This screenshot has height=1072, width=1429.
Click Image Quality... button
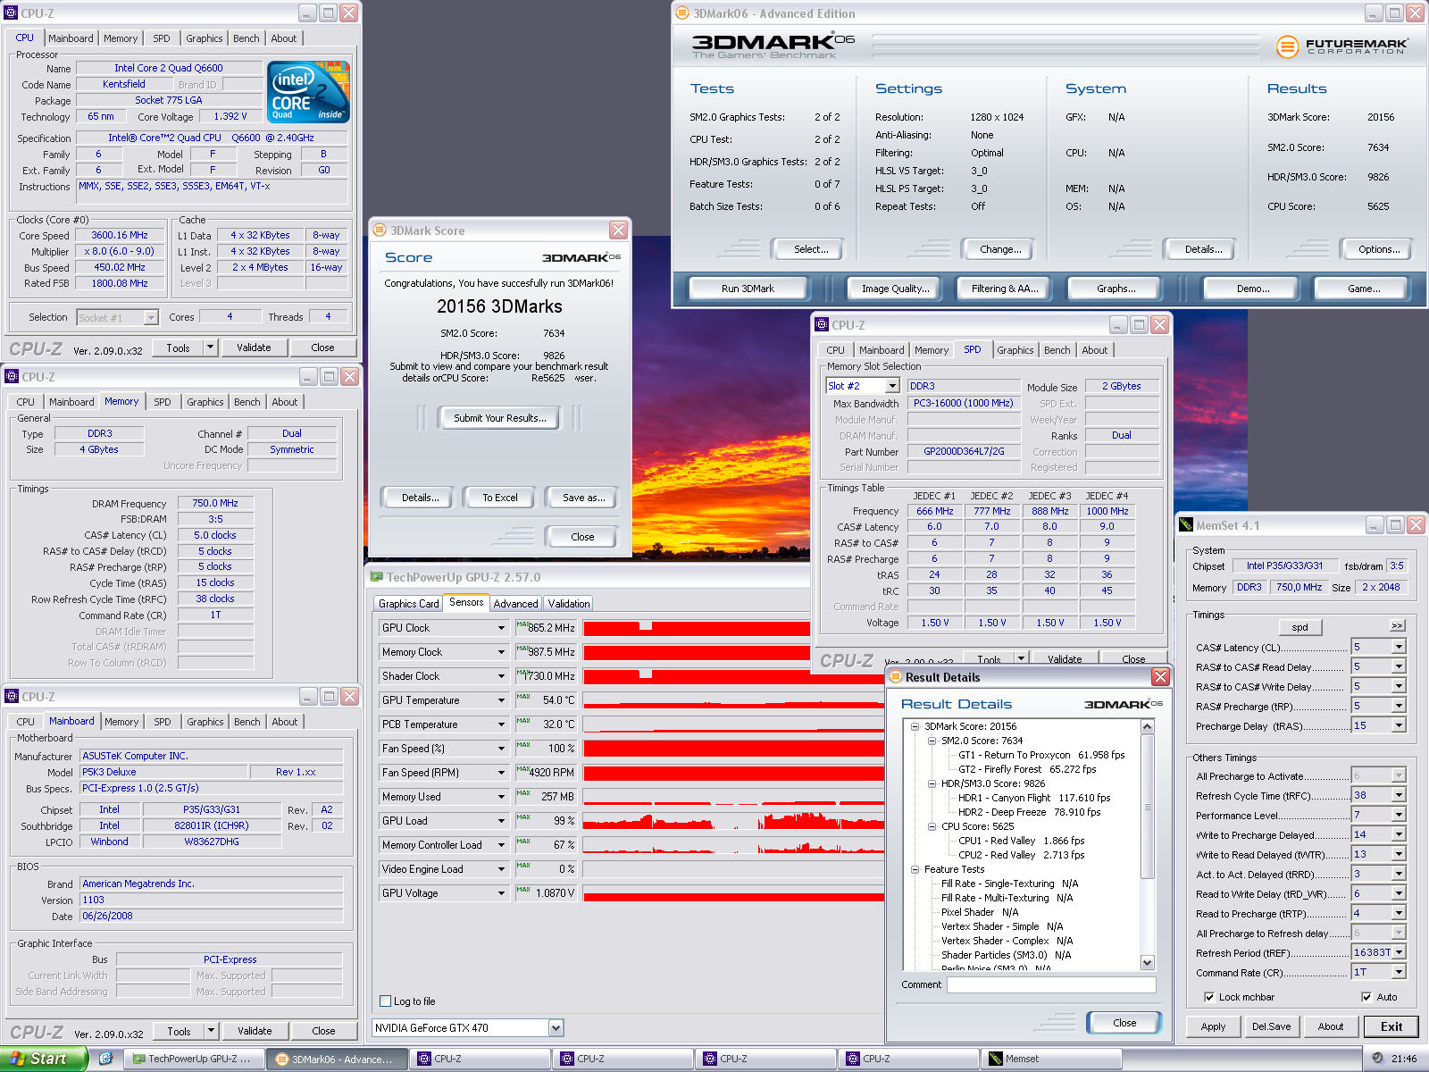point(895,289)
